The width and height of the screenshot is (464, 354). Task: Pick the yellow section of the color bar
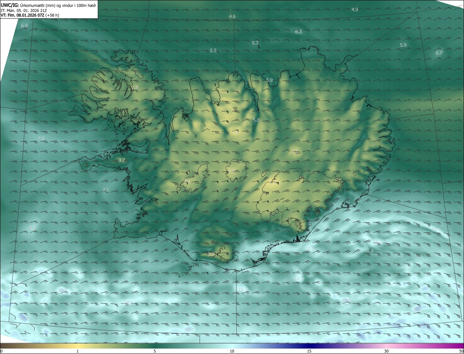pos(78,346)
